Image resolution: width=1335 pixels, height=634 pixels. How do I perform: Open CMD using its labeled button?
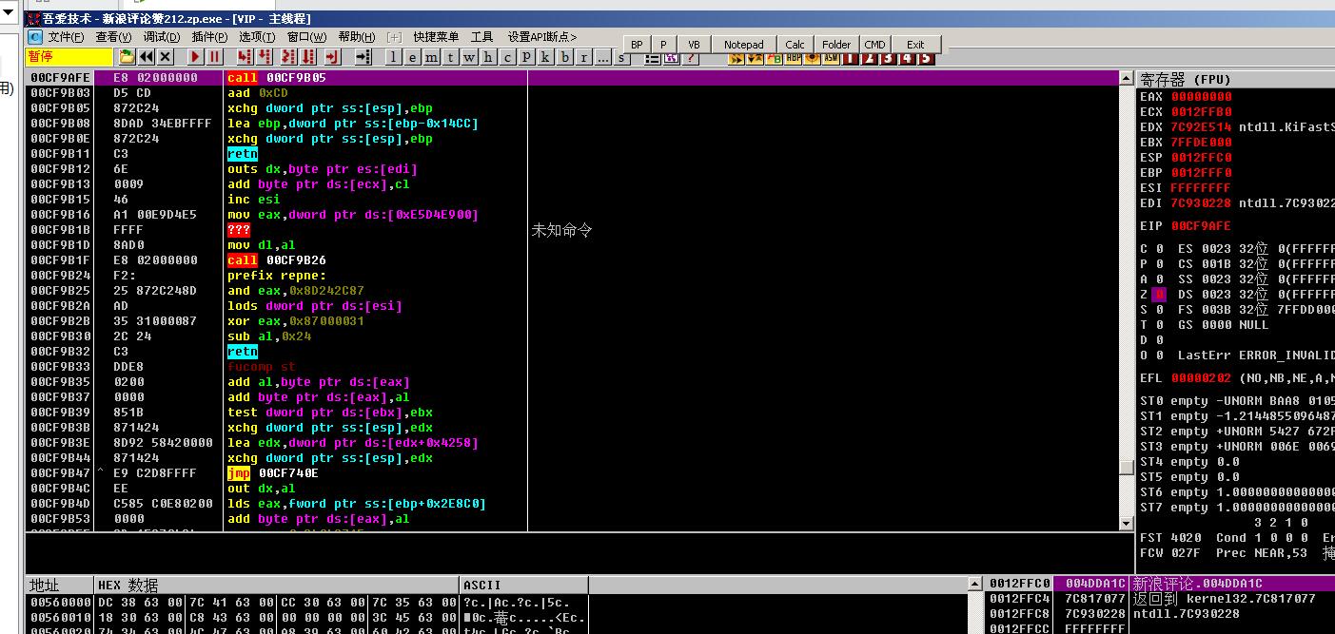874,44
